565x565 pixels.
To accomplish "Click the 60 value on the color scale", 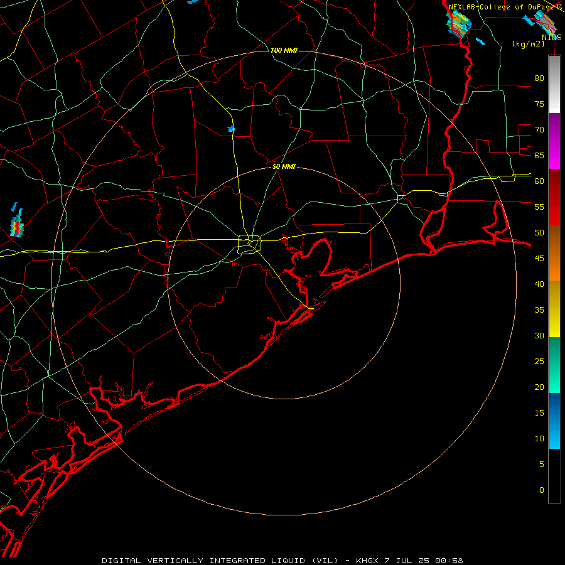I will click(539, 181).
